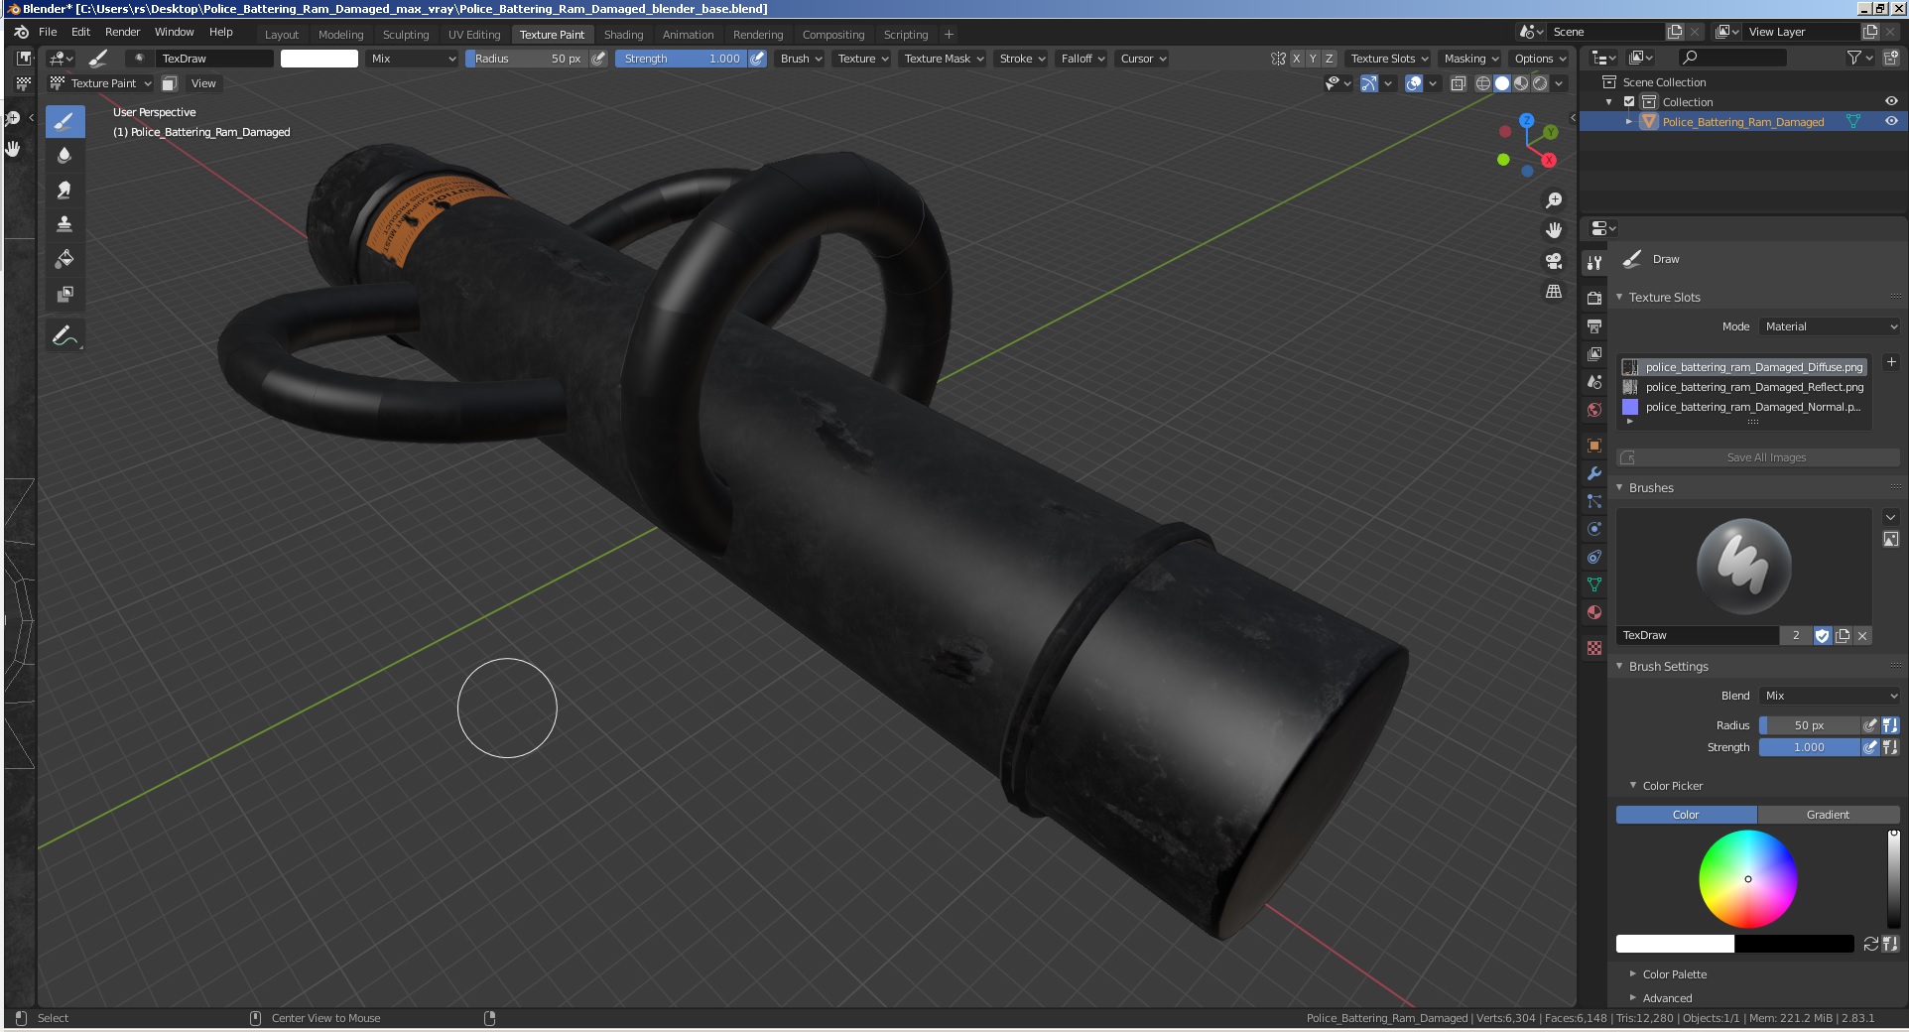Toggle X axis symmetry

pyautogui.click(x=1296, y=59)
